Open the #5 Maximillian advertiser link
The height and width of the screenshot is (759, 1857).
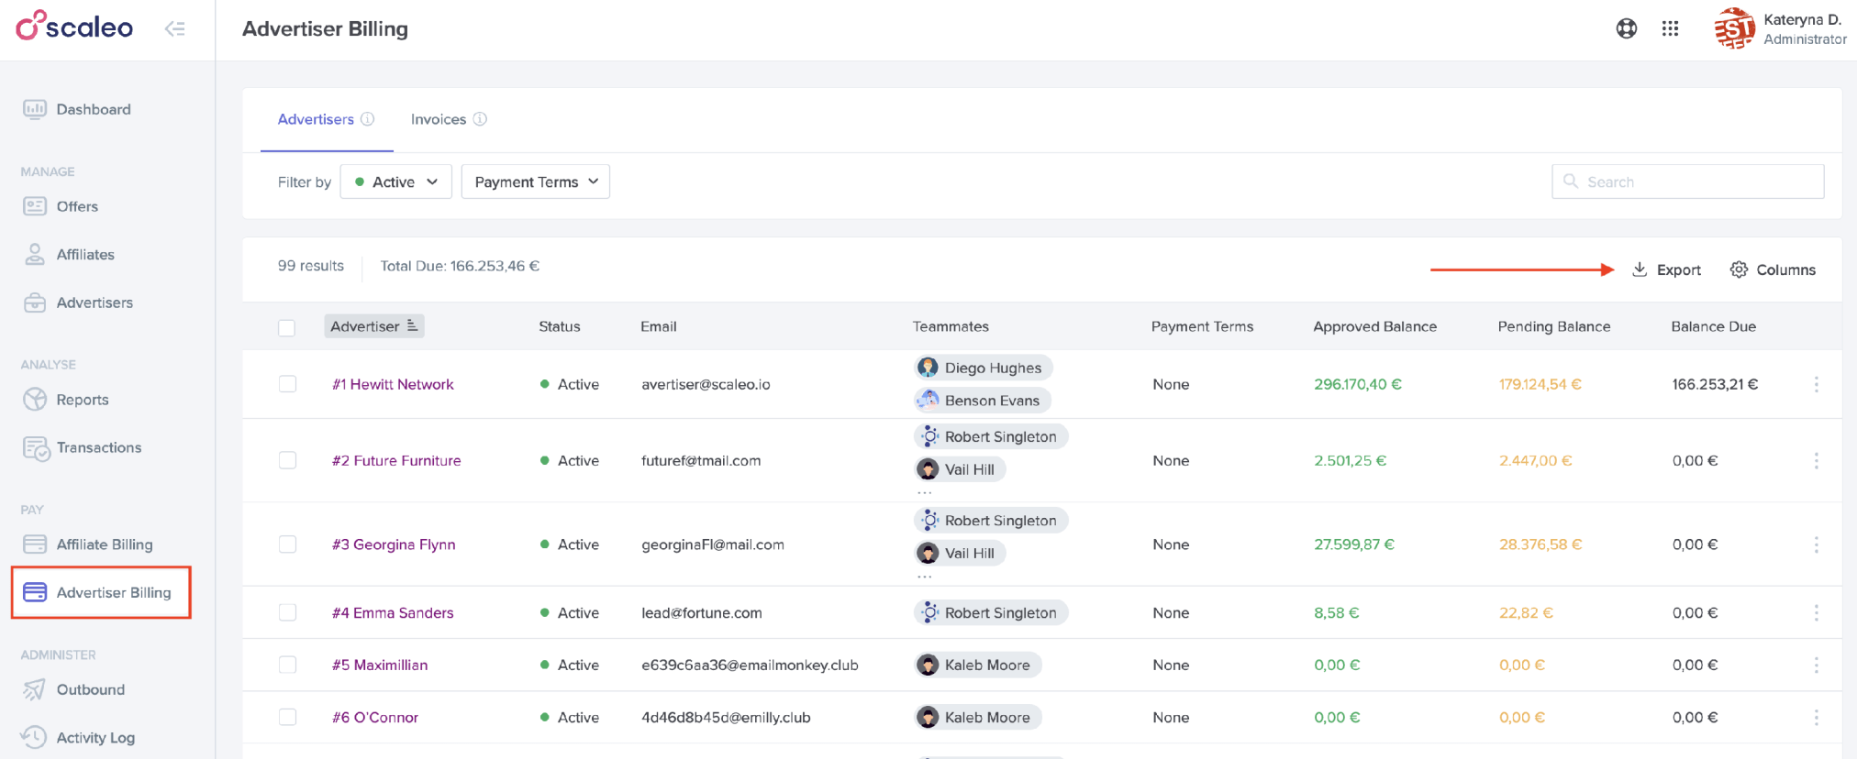[380, 665]
